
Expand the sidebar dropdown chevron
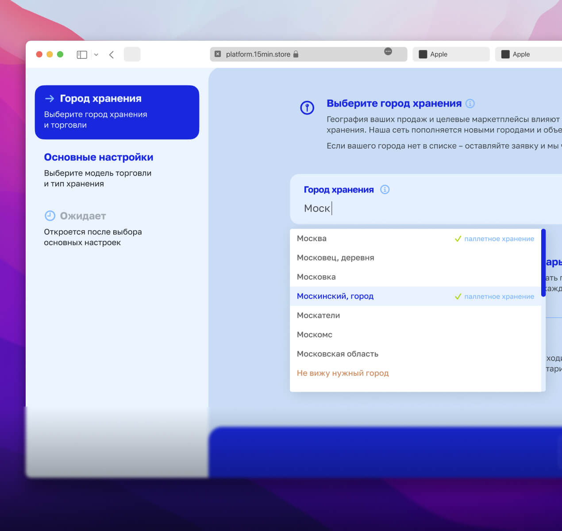pyautogui.click(x=96, y=54)
